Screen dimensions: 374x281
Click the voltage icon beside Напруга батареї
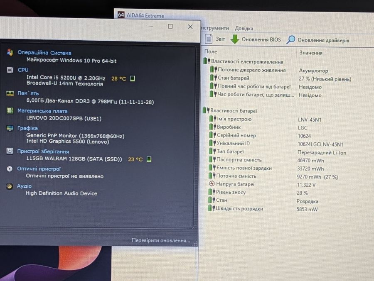point(212,183)
